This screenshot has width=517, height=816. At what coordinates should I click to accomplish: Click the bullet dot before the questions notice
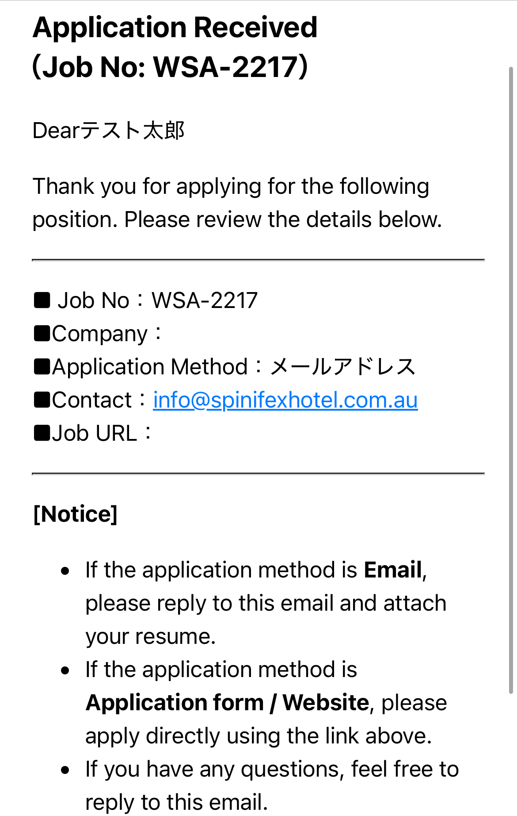click(x=65, y=770)
